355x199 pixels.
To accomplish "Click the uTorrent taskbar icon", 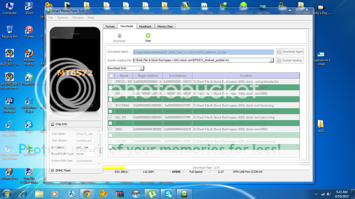I will [x=152, y=194].
